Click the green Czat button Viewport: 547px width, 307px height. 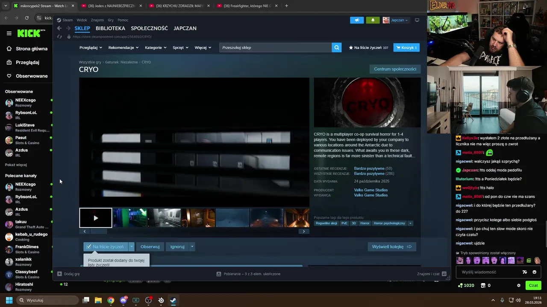point(533,285)
